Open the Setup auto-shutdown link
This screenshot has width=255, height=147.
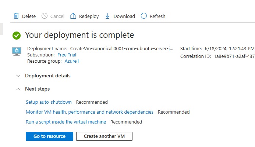coord(49,102)
